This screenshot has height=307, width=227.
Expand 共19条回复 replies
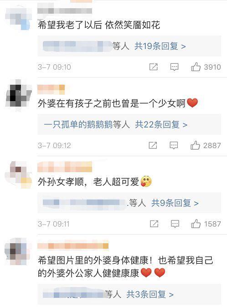(x=160, y=46)
